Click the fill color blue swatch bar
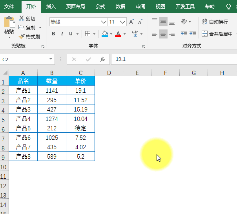 (105, 36)
